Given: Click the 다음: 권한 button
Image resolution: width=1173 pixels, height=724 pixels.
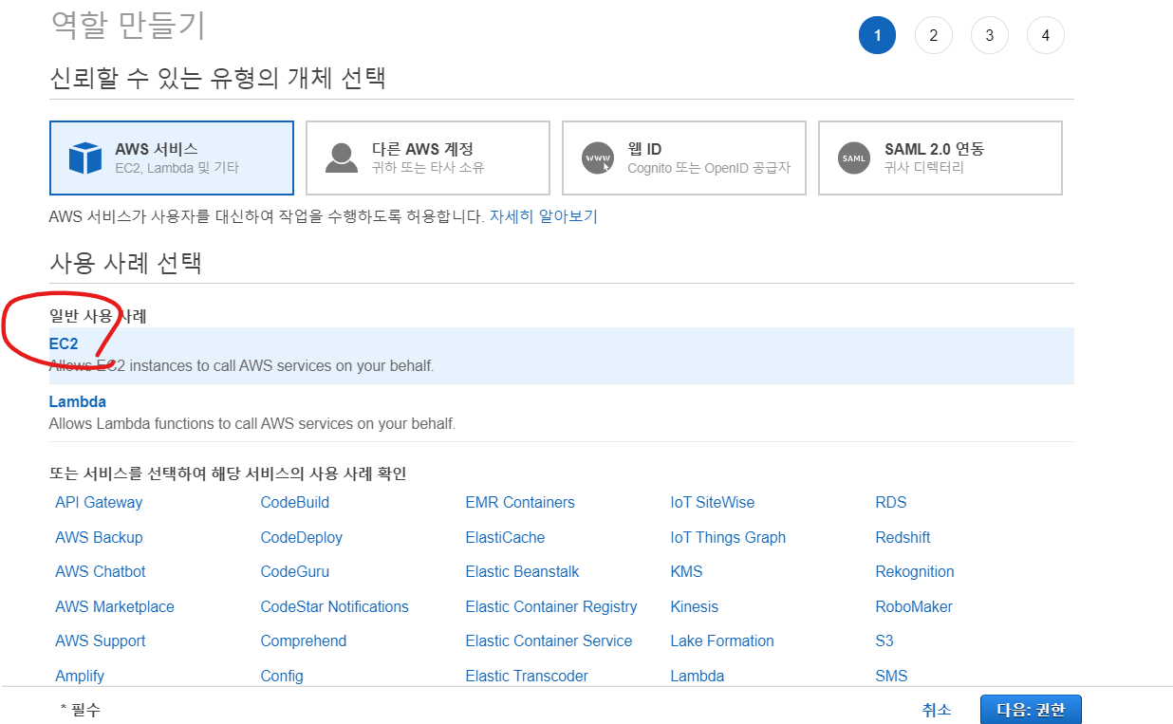Looking at the screenshot, I should [x=1031, y=710].
